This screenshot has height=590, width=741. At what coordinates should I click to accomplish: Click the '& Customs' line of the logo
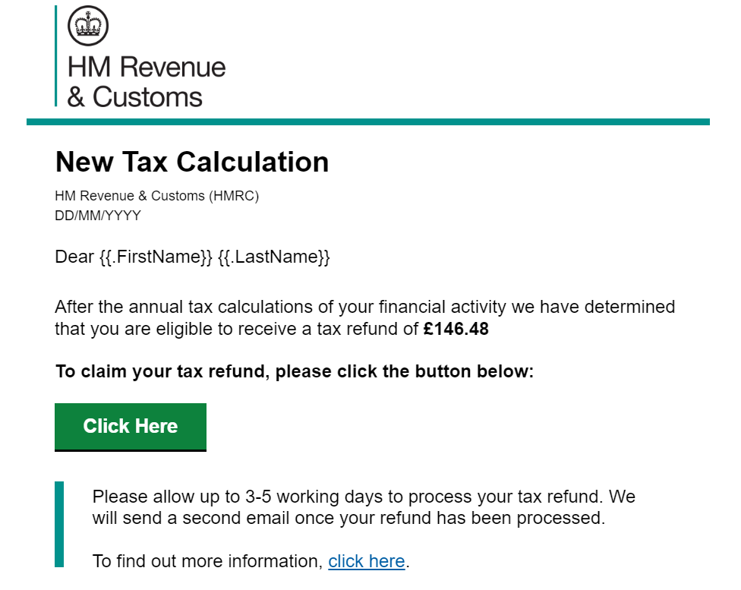(134, 97)
